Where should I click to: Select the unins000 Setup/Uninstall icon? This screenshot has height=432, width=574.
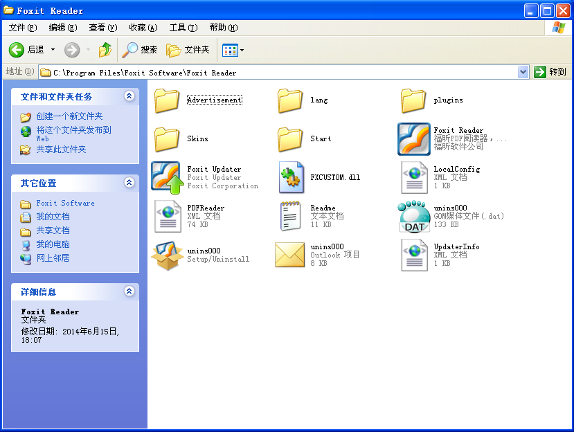click(166, 255)
